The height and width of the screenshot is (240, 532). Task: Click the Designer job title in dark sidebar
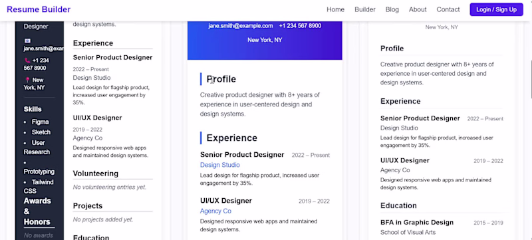[36, 27]
